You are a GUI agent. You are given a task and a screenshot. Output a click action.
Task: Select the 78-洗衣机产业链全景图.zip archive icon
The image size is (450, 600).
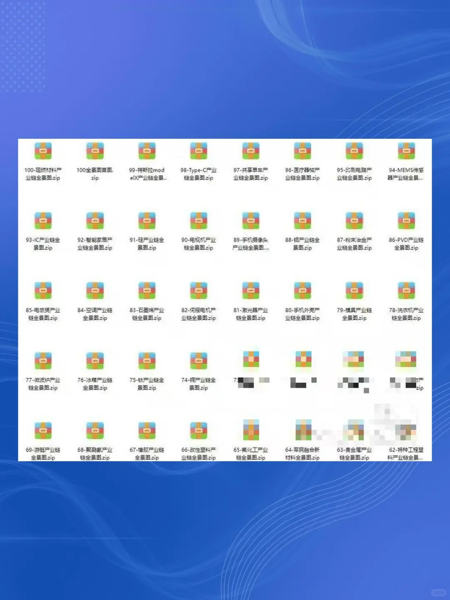406,291
